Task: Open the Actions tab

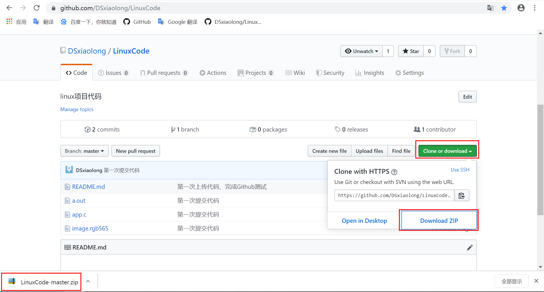Action: (x=213, y=73)
